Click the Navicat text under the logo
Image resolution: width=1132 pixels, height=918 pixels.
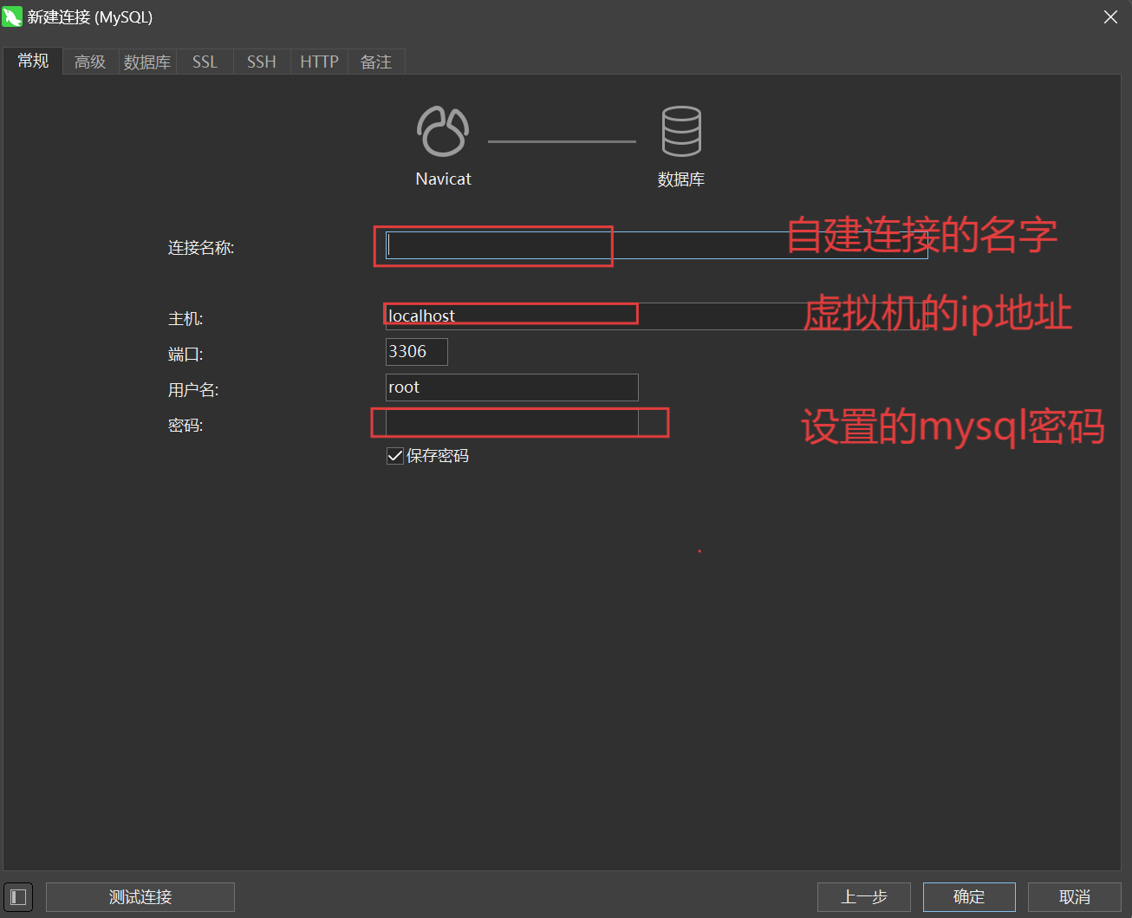coord(443,179)
